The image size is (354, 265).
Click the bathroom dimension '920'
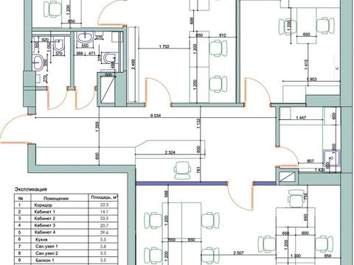tap(45, 40)
